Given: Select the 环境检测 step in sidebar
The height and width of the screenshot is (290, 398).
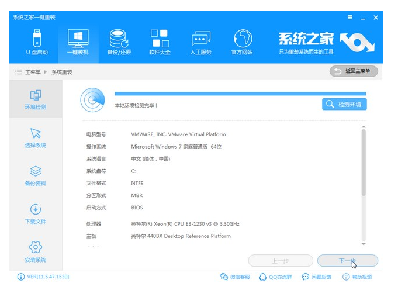Looking at the screenshot, I should pos(36,99).
